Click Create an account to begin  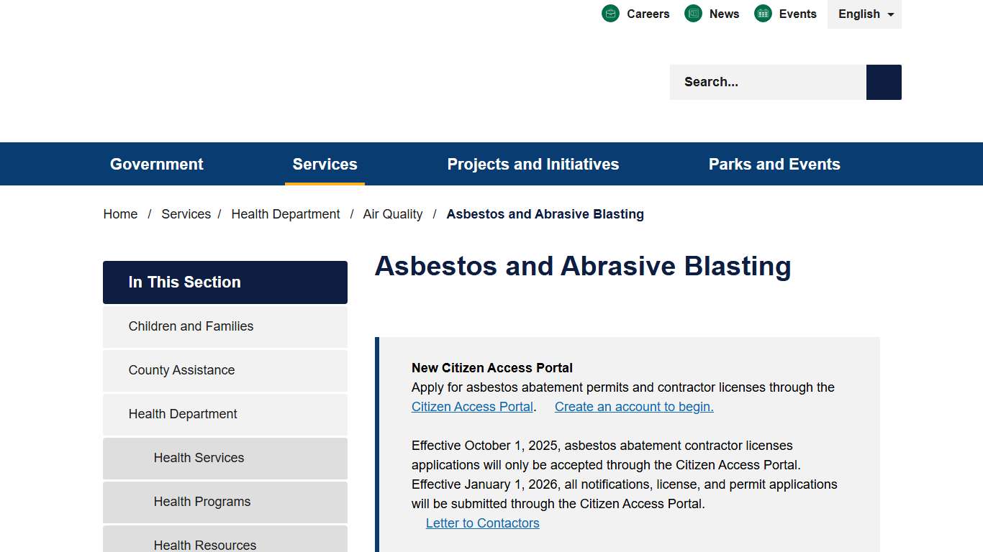(x=633, y=406)
